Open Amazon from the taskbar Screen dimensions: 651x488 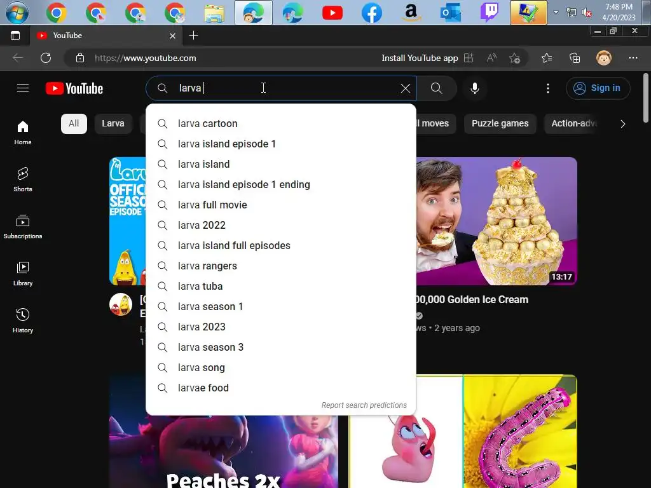click(411, 13)
